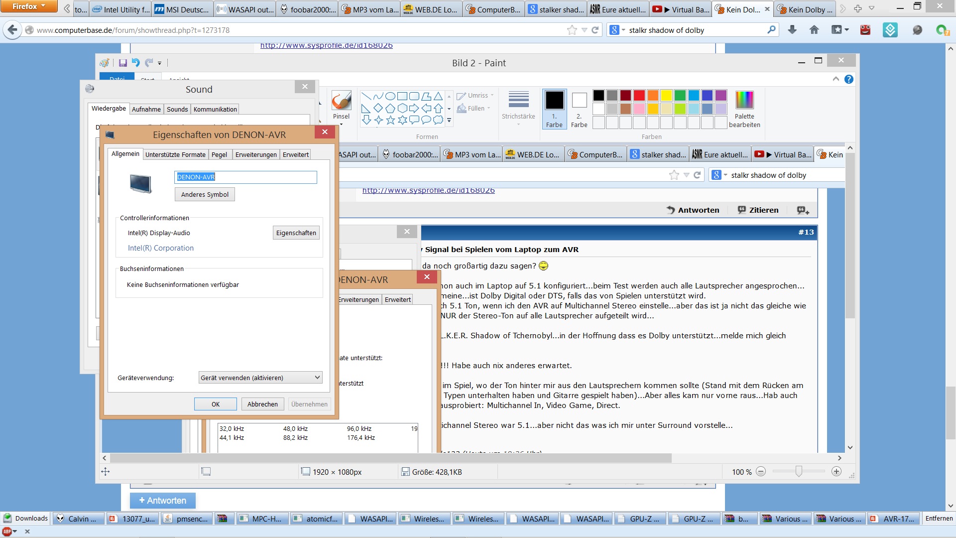The width and height of the screenshot is (956, 538).
Task: Open the Geräteverwendung dropdown
Action: click(x=260, y=378)
